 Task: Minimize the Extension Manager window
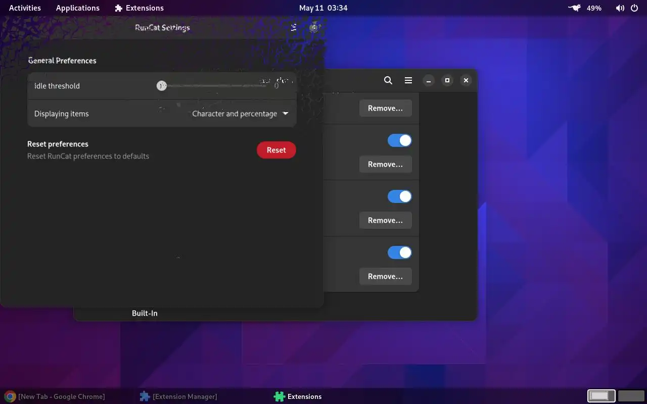(428, 80)
